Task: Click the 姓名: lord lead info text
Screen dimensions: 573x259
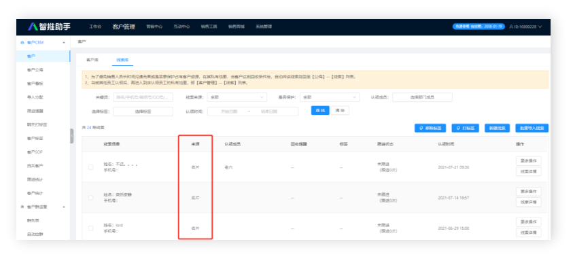Action: 114,226
